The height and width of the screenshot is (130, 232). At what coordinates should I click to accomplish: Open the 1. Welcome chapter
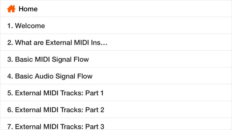point(116,26)
